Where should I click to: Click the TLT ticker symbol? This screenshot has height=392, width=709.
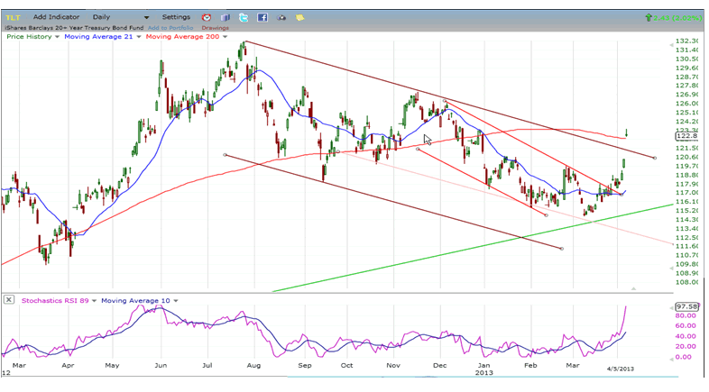13,17
